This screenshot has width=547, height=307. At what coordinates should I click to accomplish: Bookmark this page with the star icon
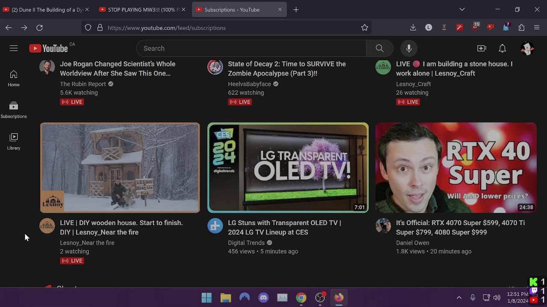[x=365, y=28]
